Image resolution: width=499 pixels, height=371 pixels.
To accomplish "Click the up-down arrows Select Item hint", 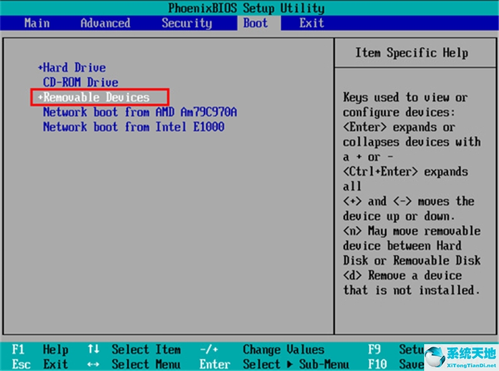I will tap(134, 350).
